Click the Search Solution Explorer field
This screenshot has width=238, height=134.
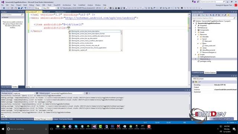(x=214, y=18)
